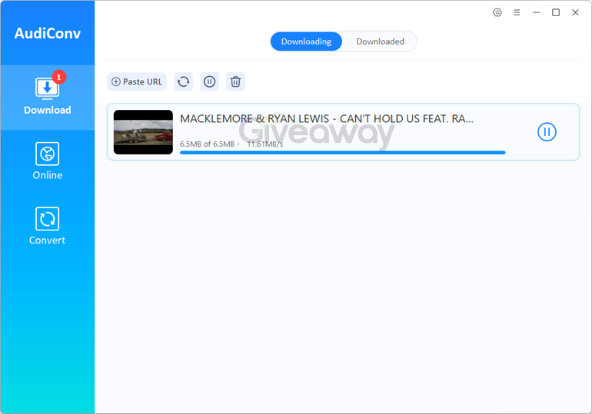Open the Convert section in sidebar
This screenshot has height=414, width=592.
(47, 227)
